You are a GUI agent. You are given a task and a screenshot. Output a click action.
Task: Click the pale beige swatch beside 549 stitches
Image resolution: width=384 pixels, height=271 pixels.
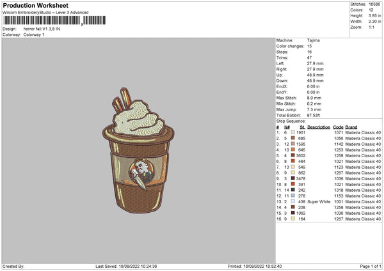pos(293,167)
